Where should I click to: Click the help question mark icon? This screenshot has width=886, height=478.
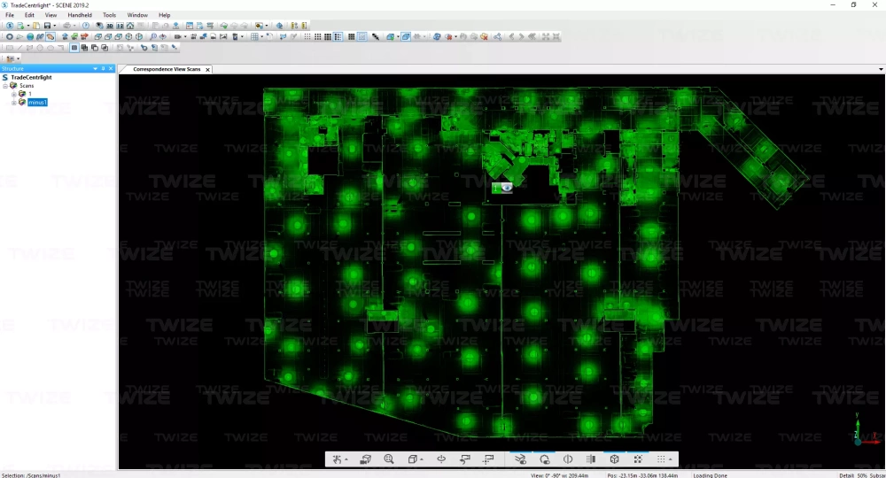(86, 26)
